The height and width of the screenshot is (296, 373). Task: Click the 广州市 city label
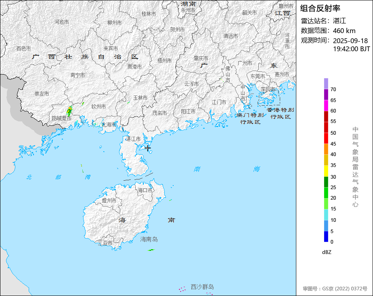click(245, 63)
